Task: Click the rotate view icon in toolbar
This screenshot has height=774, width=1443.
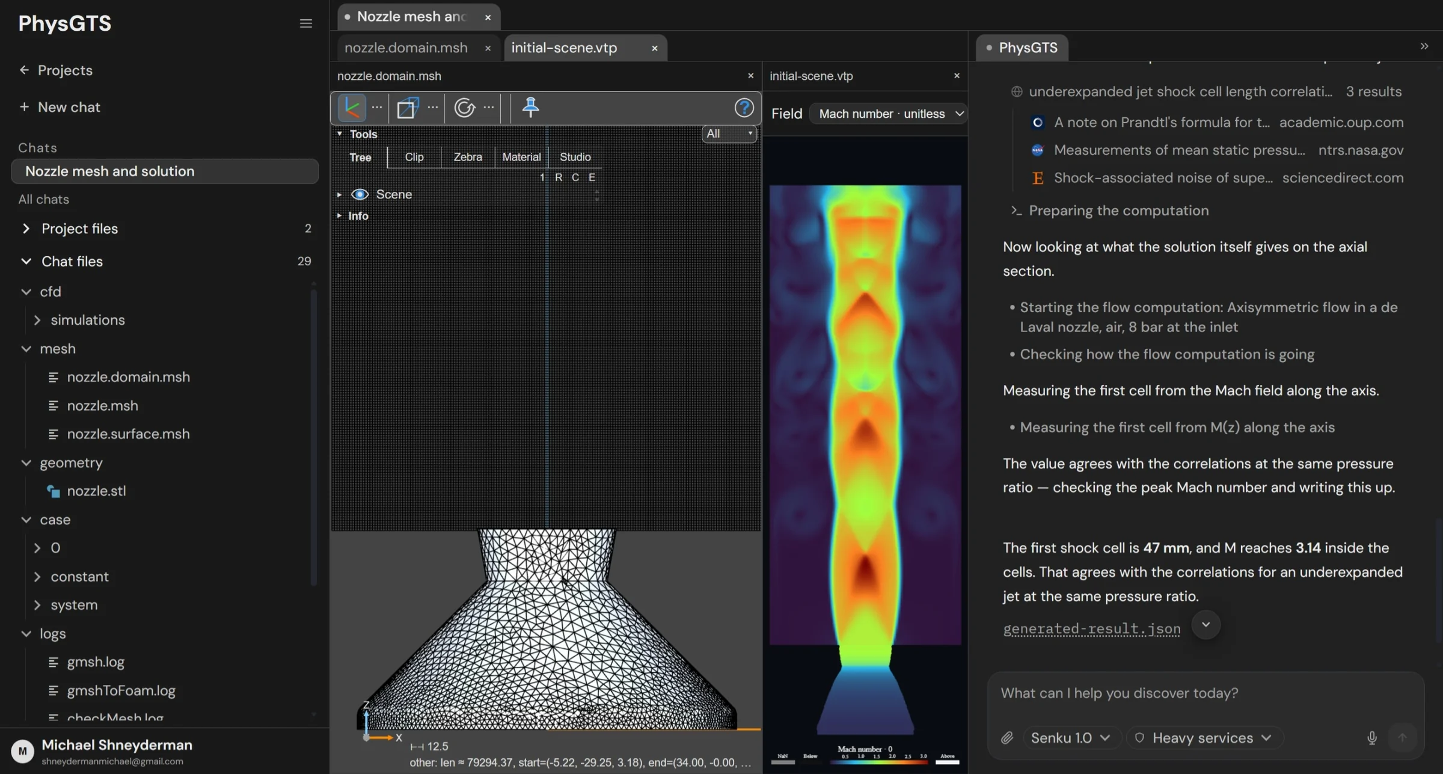Action: pos(464,108)
